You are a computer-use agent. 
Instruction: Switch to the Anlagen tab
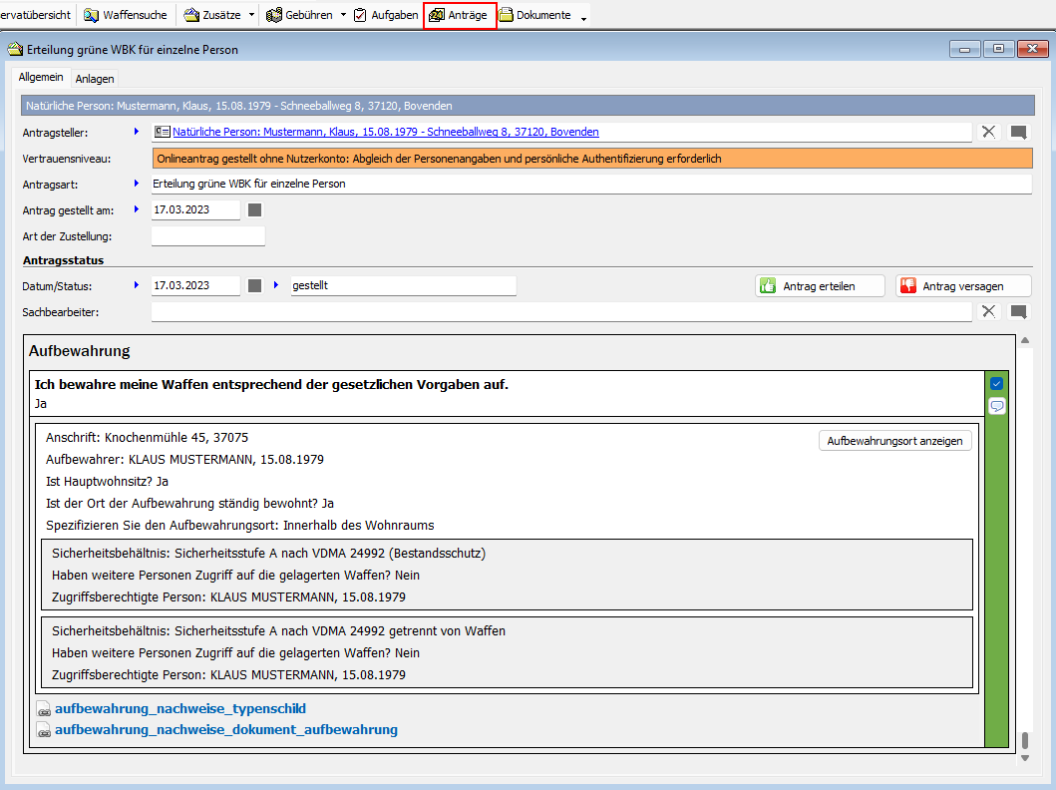pos(95,79)
